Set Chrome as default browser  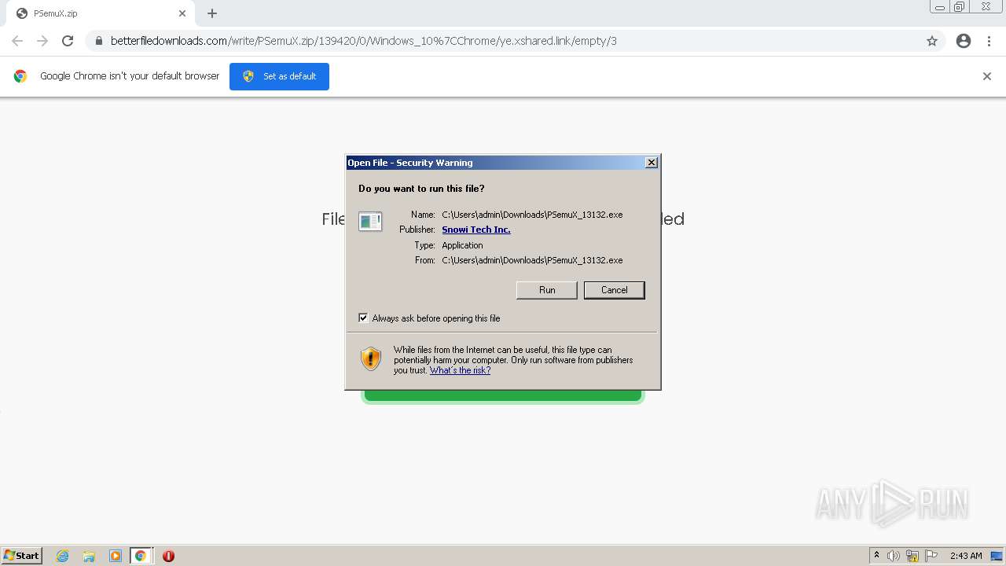coord(279,76)
